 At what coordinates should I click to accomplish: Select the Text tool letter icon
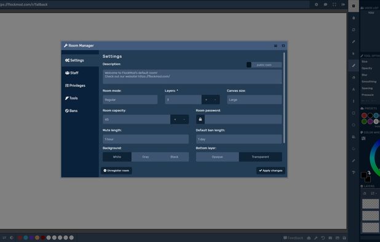click(x=354, y=89)
